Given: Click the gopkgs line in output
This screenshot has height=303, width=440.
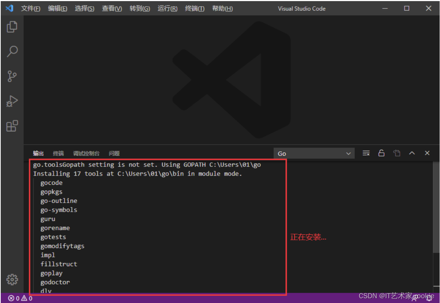Looking at the screenshot, I should [51, 192].
